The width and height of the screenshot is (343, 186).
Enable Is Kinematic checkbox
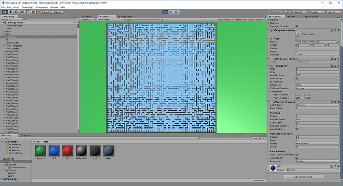(297, 82)
